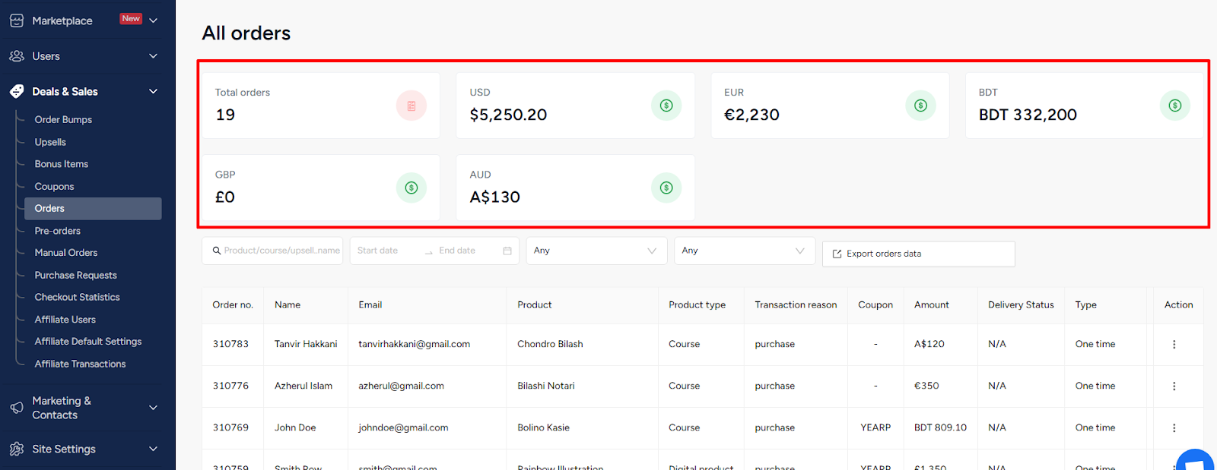
Task: Click Export orders data button
Action: 919,254
